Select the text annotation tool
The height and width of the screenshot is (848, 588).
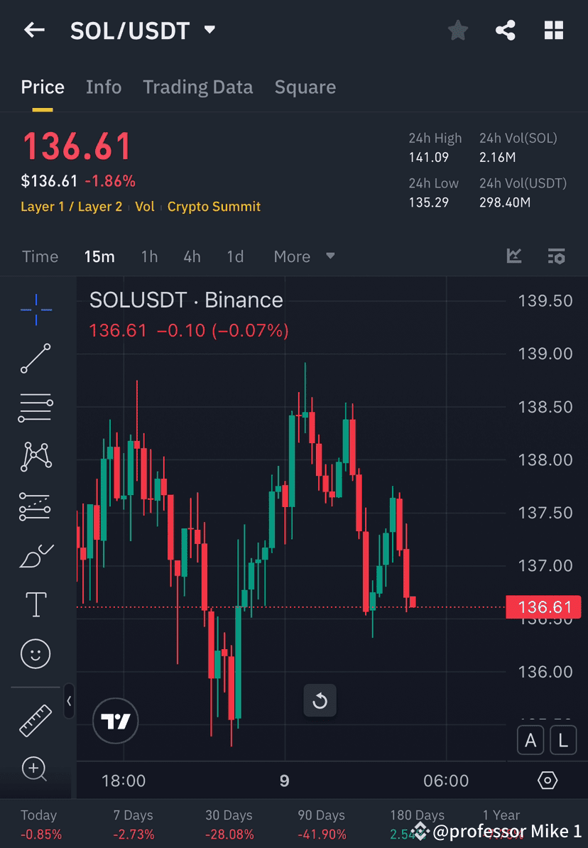click(36, 604)
